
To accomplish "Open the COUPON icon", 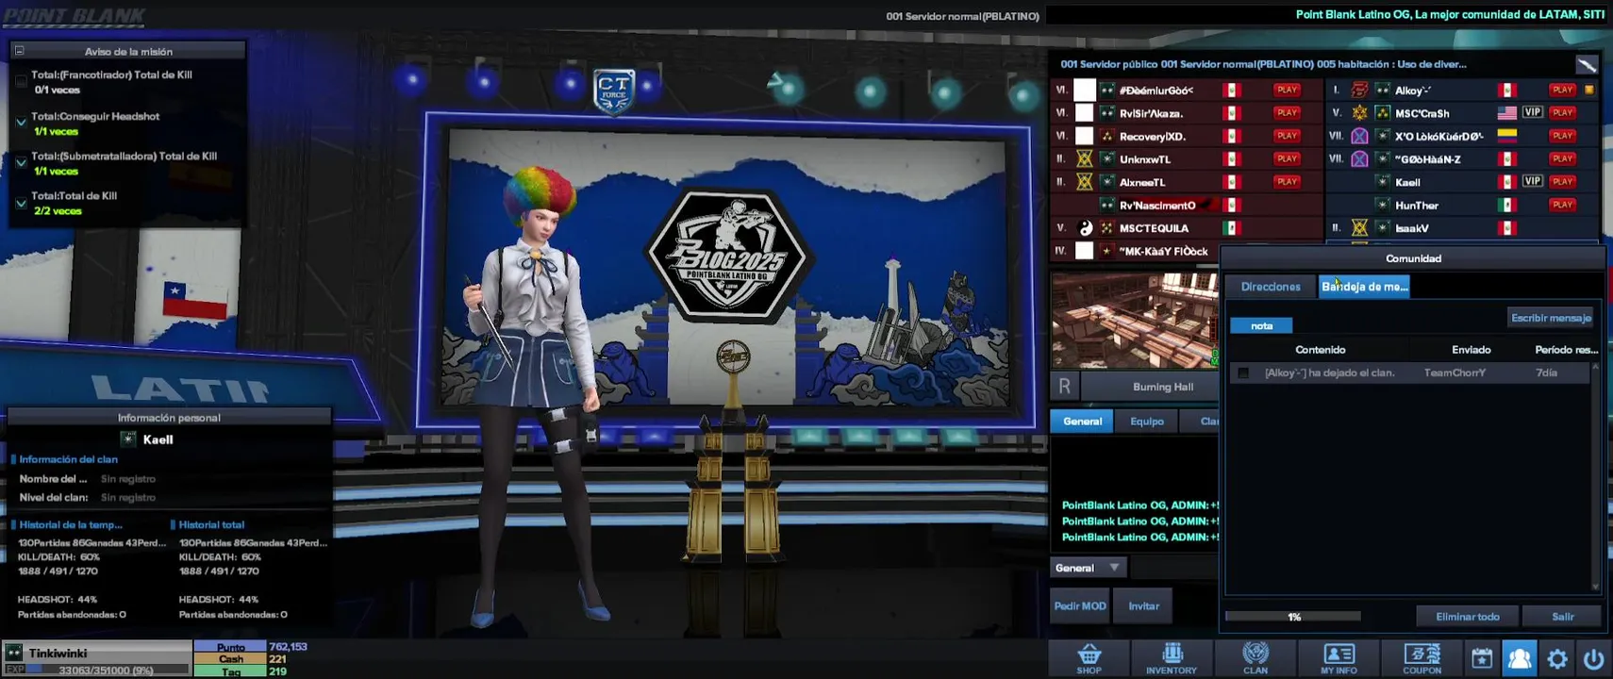I will pyautogui.click(x=1422, y=658).
